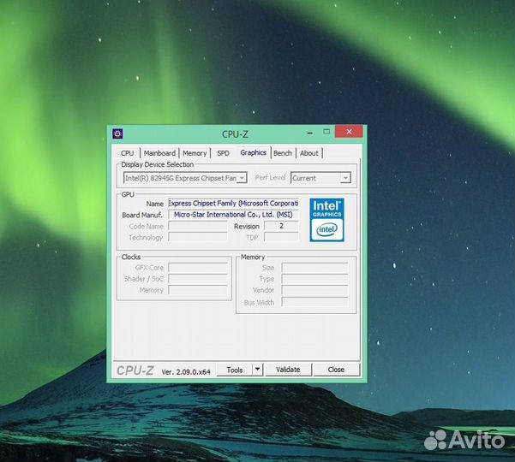This screenshot has height=462, width=515.
Task: Maximize the CPU-Z window
Action: click(x=326, y=133)
